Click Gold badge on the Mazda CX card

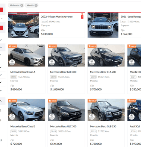click(x=132, y=46)
